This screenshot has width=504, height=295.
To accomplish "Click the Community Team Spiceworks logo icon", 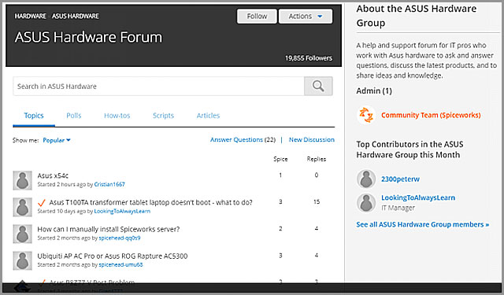I will (366, 115).
